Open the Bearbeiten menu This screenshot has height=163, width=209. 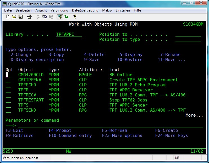(24, 10)
